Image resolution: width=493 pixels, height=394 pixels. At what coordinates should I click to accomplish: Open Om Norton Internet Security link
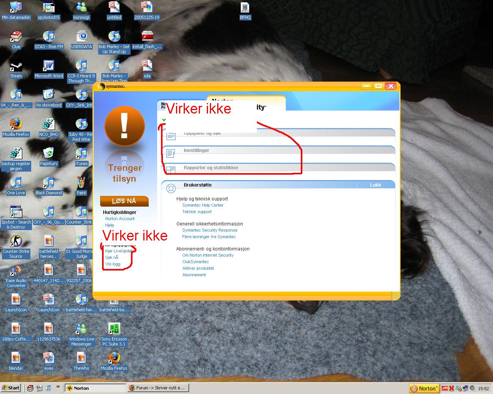208,255
